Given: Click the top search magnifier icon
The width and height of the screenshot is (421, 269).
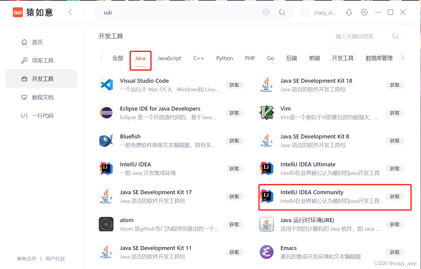Looking at the screenshot, I should pyautogui.click(x=282, y=12).
